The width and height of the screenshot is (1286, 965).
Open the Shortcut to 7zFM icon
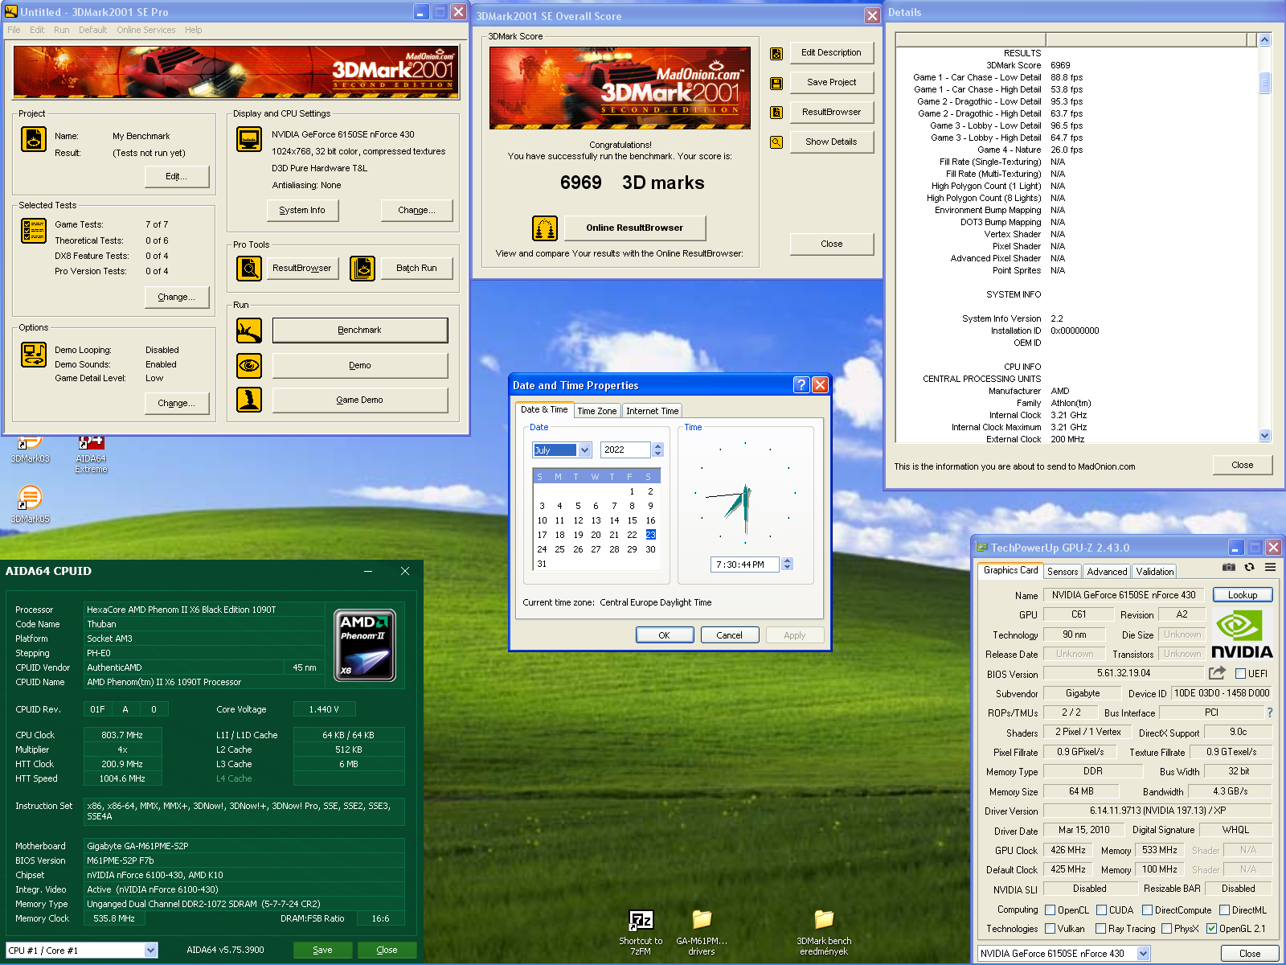(641, 933)
